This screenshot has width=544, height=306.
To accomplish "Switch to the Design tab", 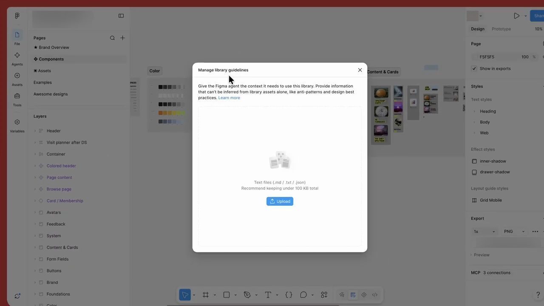I will (478, 29).
